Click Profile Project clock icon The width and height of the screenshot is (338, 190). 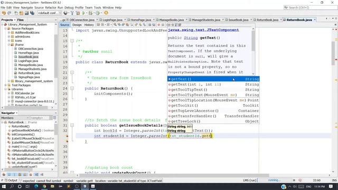98,13
